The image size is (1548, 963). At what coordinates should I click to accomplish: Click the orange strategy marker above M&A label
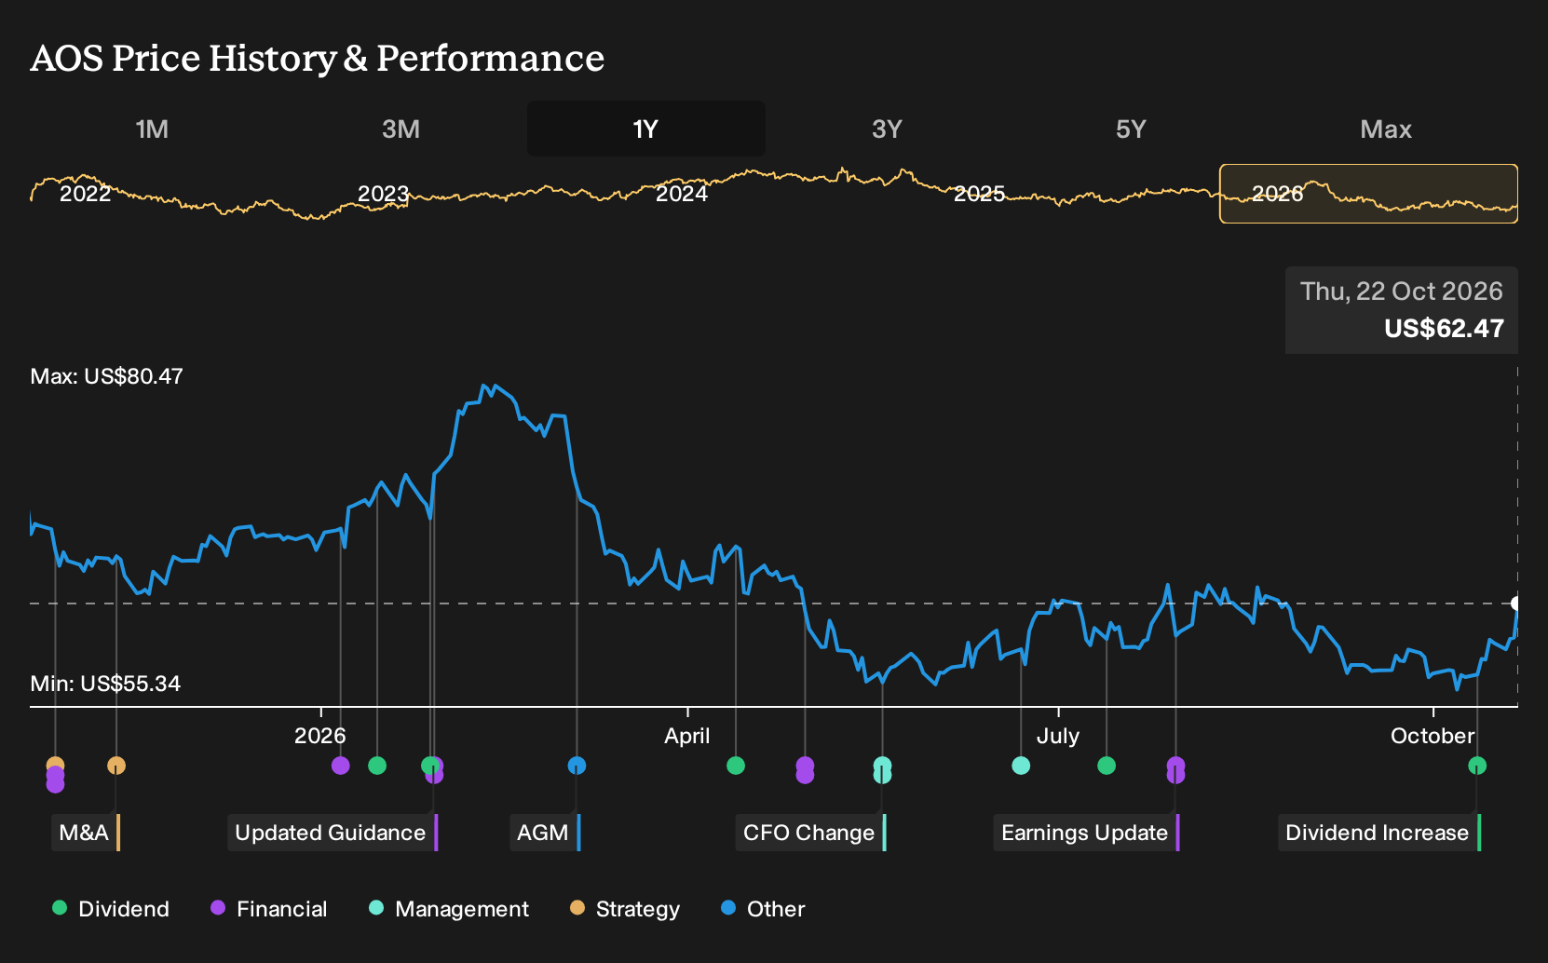116,766
